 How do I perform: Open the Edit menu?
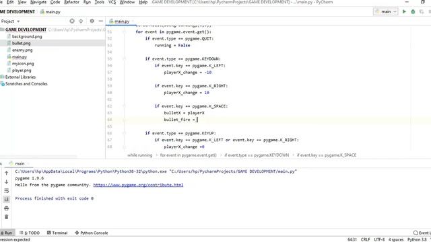coord(10,2)
